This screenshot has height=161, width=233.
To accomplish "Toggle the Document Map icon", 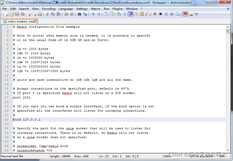I will click(142, 14).
